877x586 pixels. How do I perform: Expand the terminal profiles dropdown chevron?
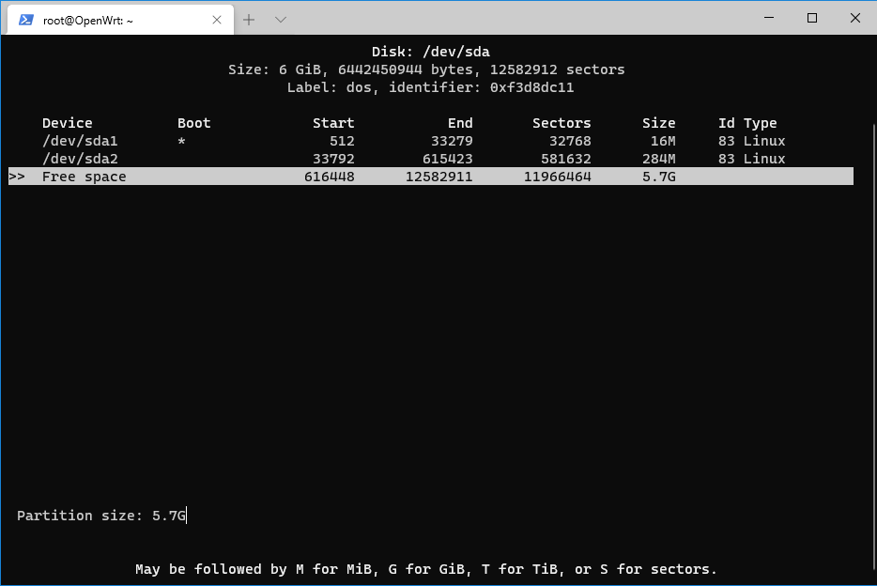coord(280,20)
